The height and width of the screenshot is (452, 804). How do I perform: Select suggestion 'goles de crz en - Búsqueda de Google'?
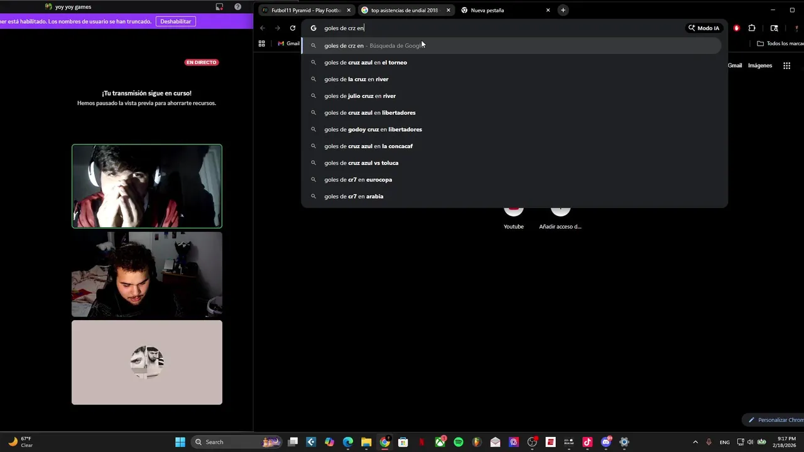512,45
